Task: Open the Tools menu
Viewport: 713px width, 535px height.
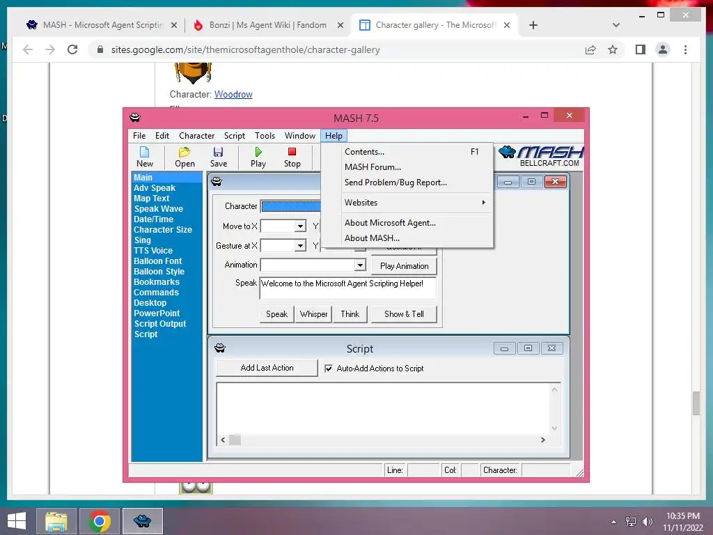Action: [265, 136]
